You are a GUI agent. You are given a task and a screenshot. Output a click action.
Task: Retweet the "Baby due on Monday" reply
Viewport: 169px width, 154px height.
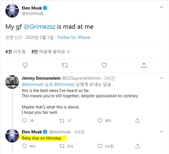(62, 146)
